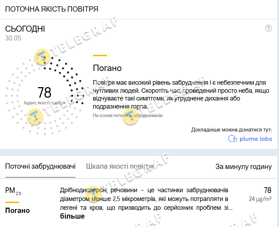This screenshot has height=227, width=279.
Task: Click the yellow bar above Погано heading
Action: coord(100,56)
